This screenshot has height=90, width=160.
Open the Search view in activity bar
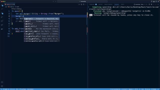[2, 9]
